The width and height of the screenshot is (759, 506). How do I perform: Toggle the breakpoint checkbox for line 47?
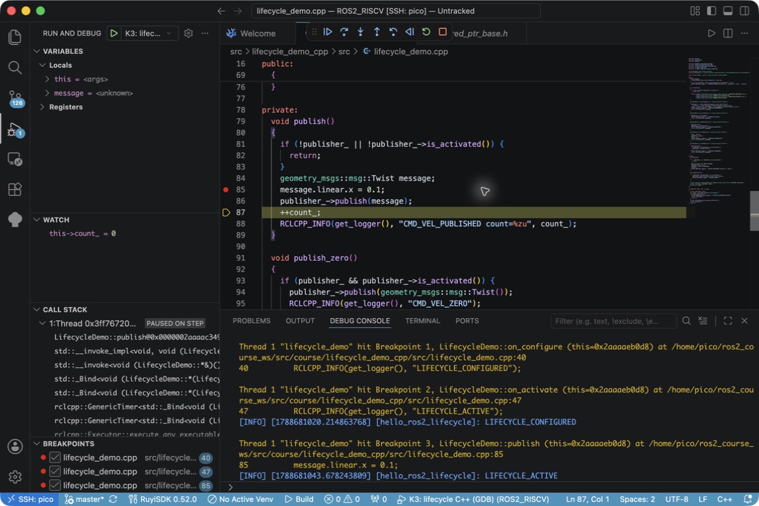pyautogui.click(x=55, y=471)
